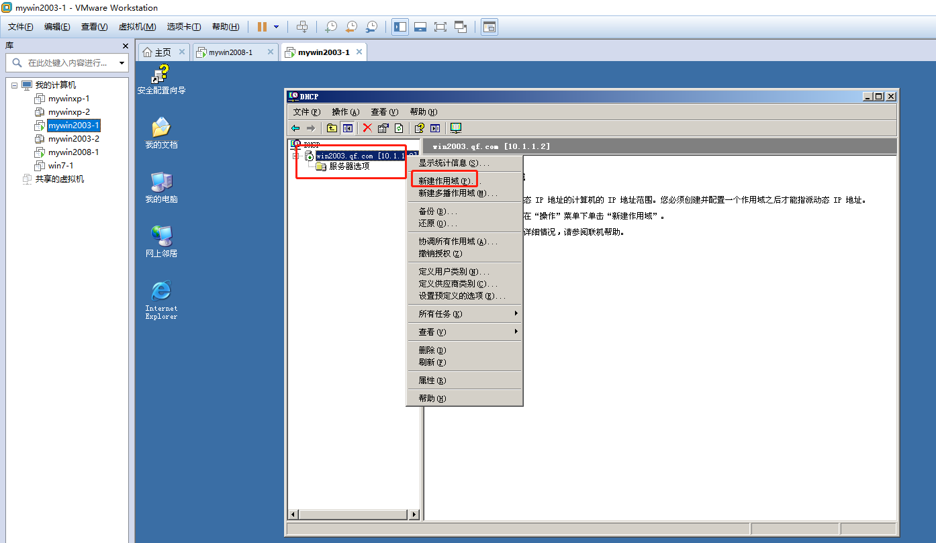Open the DHCP window 操作(A) menu
This screenshot has width=936, height=543.
click(x=346, y=112)
